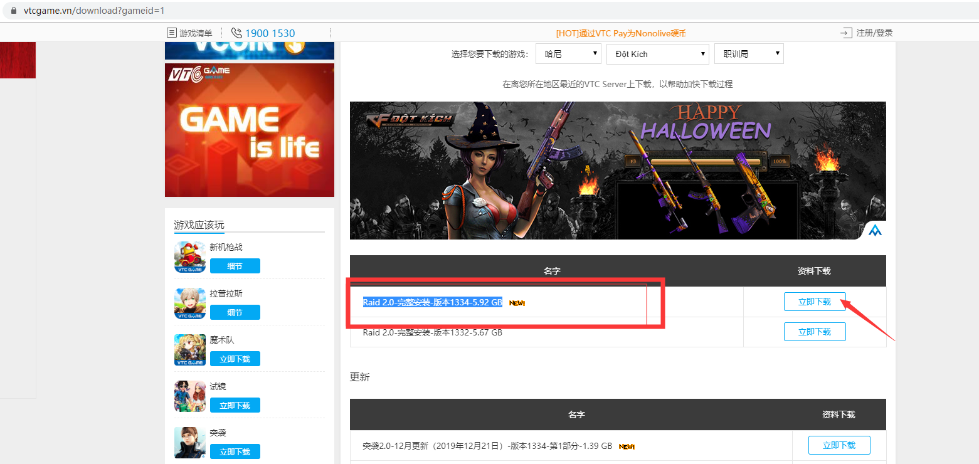Click the 试镜 game icon
Image resolution: width=979 pixels, height=464 pixels.
click(190, 396)
